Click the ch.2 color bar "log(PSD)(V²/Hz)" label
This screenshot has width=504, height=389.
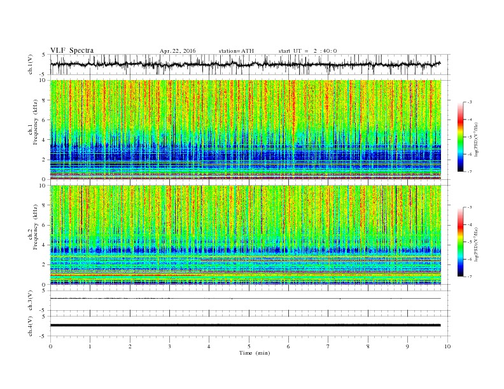[x=476, y=244]
